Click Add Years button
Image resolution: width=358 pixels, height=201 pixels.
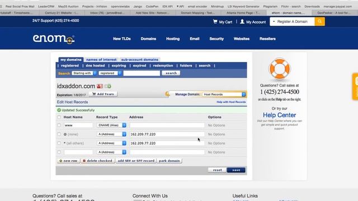point(103,94)
